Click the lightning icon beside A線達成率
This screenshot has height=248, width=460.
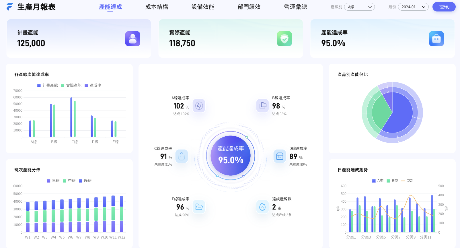click(x=199, y=106)
